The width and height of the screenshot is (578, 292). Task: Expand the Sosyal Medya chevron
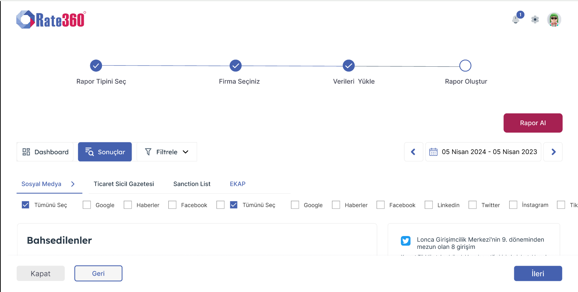tap(73, 184)
